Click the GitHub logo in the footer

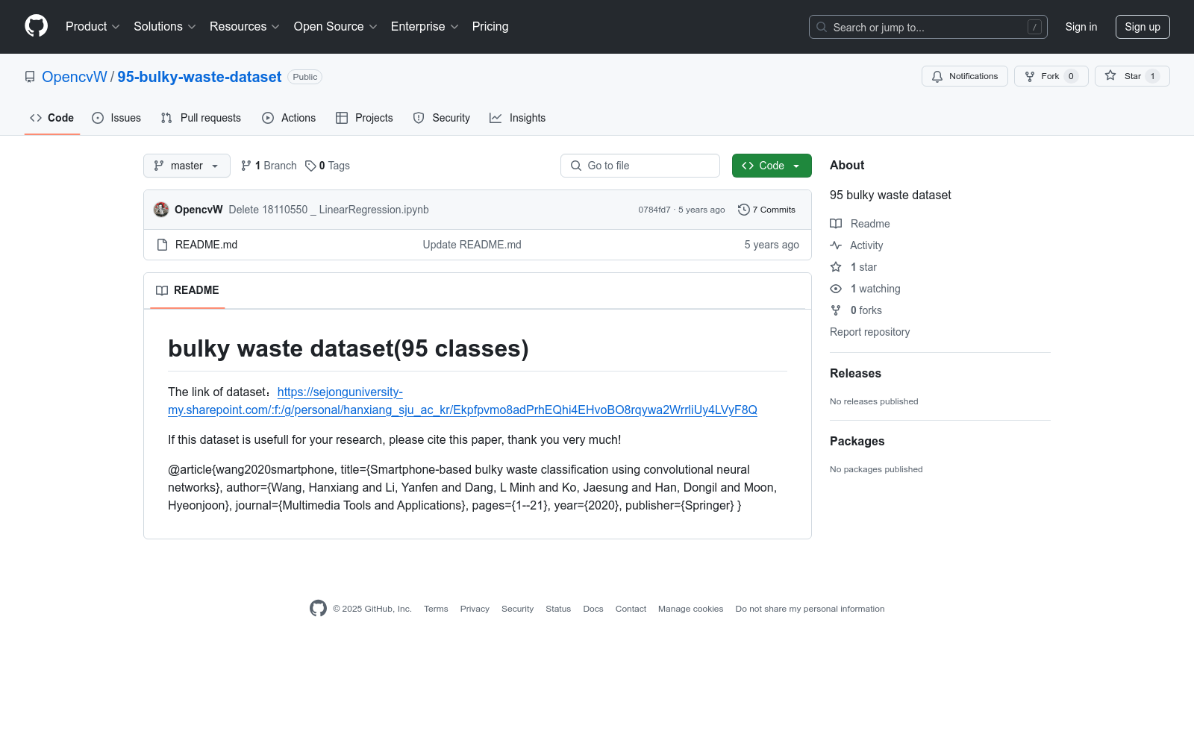(318, 609)
